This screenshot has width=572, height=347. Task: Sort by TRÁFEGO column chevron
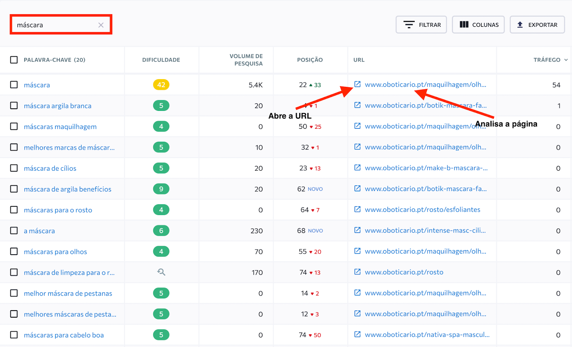click(566, 60)
